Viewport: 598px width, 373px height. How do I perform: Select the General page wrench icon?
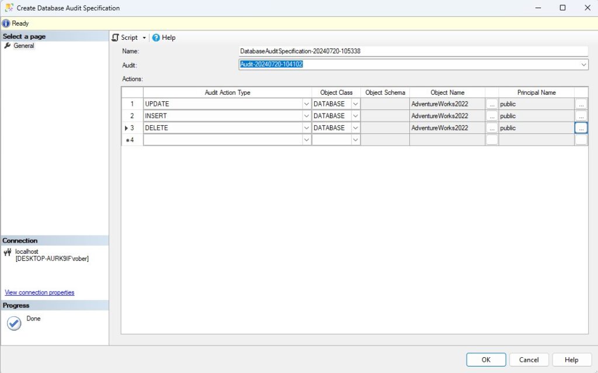point(8,46)
